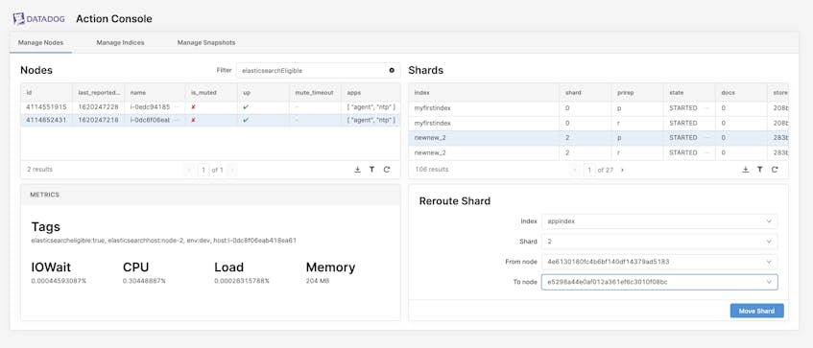The height and width of the screenshot is (348, 813).
Task: Sort Nodes by the up column header
Action: (x=263, y=92)
